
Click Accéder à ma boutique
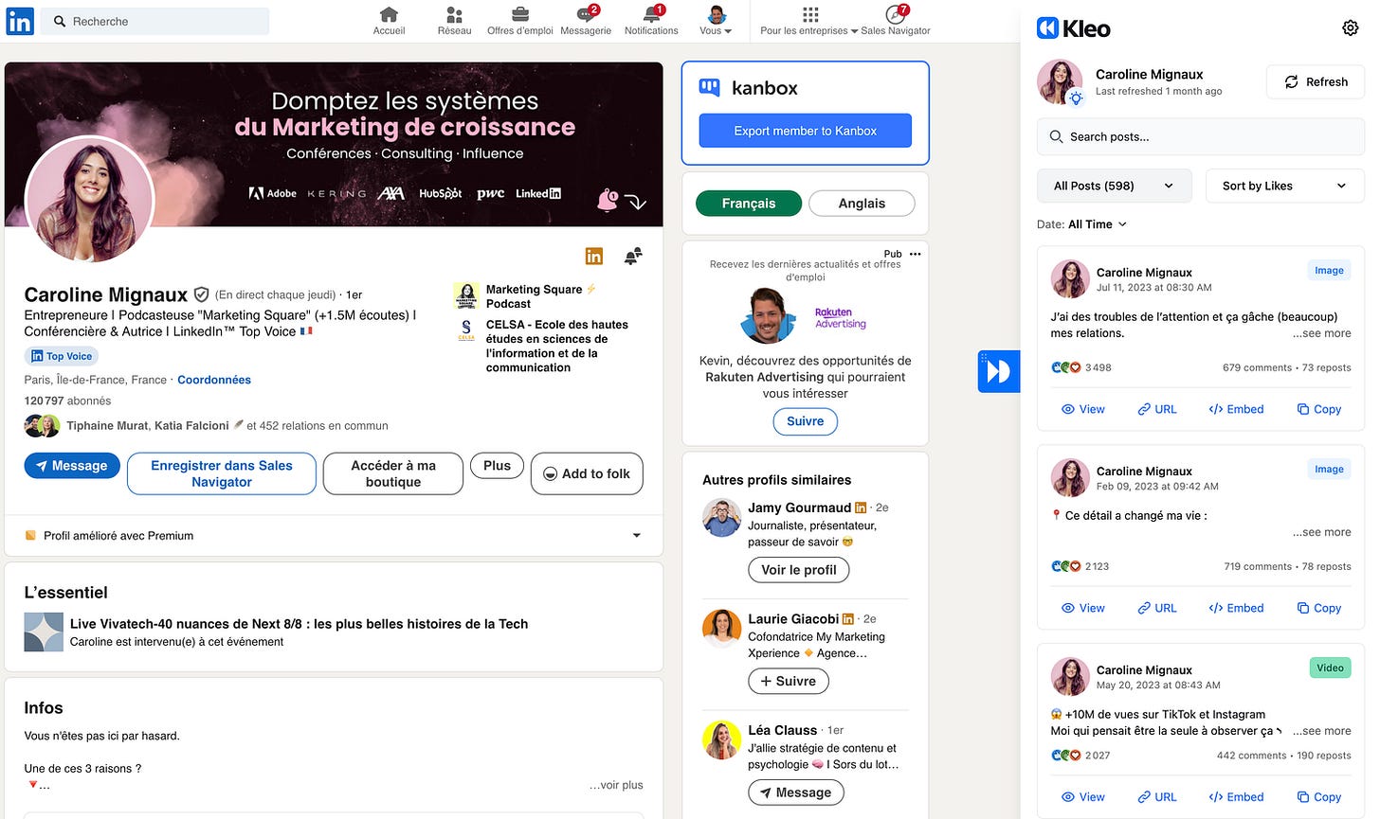coord(393,473)
